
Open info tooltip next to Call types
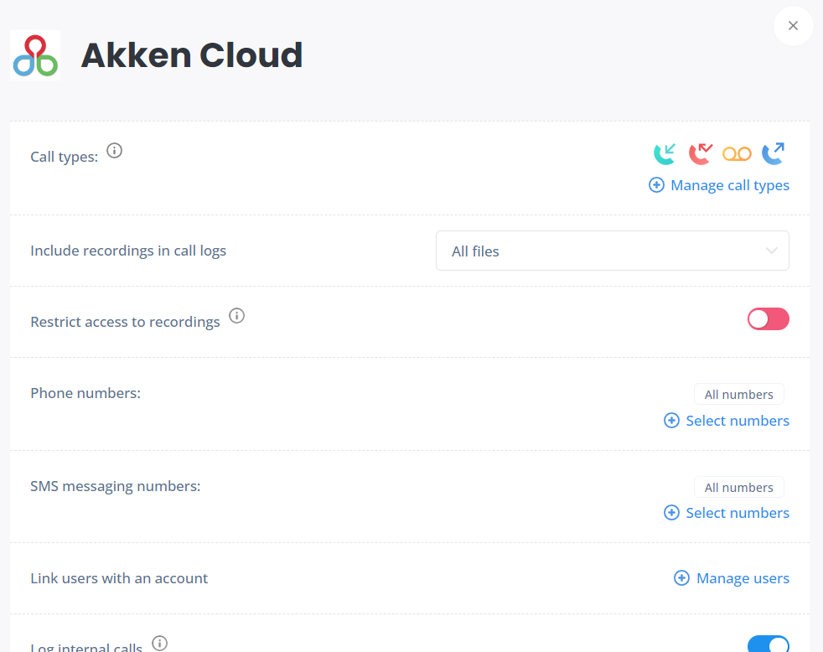(115, 151)
